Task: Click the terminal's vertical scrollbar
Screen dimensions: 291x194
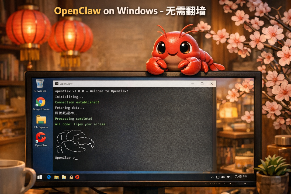Action: (x=214, y=129)
